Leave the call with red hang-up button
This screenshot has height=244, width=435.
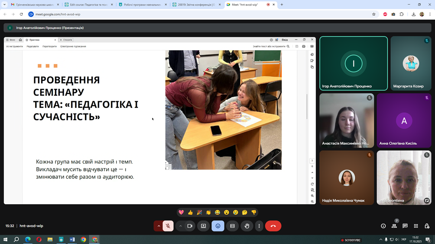273,226
